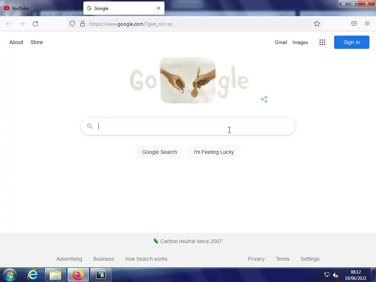Switch to the YouTube tab

(41, 8)
